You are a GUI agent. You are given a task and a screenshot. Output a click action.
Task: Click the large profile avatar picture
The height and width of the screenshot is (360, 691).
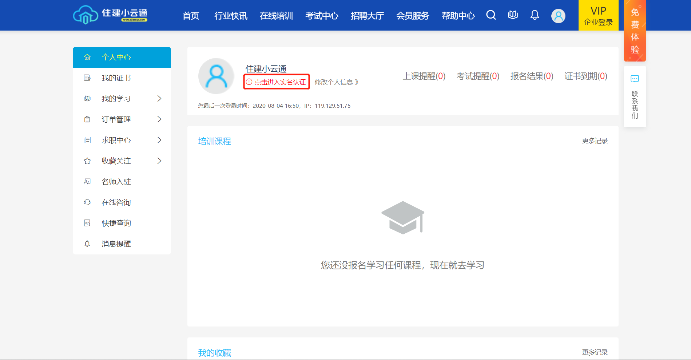(x=216, y=76)
